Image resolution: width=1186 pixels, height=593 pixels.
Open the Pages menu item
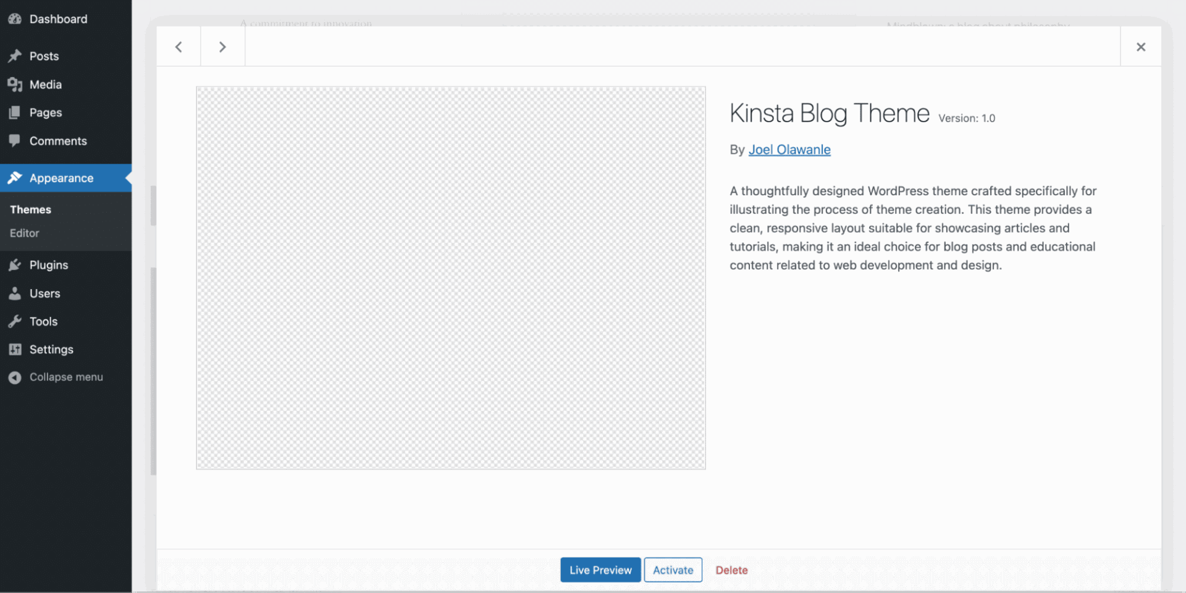[65, 112]
